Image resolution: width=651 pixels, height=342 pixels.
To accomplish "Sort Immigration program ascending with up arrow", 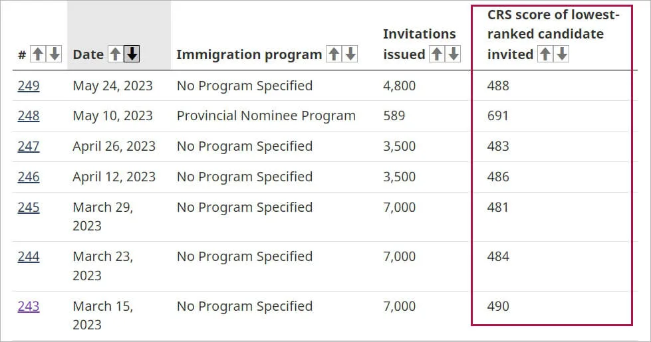I will coord(333,54).
